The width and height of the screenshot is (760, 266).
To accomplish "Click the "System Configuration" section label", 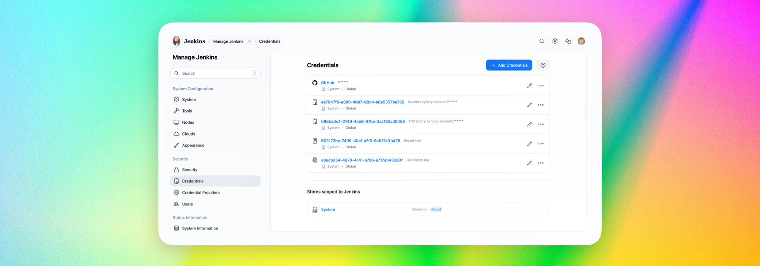I will [193, 89].
